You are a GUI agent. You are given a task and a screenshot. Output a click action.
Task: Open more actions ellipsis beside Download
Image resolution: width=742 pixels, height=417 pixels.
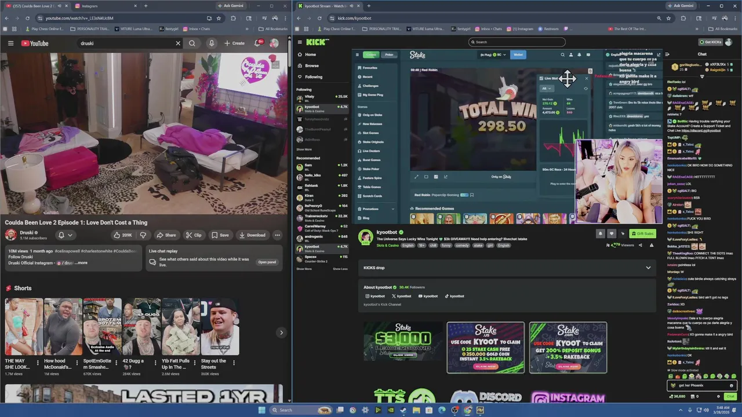pyautogui.click(x=277, y=235)
